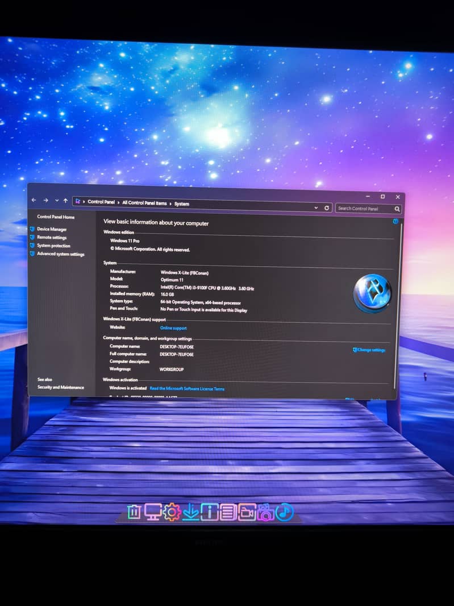Select the Computer name DESKTOP-7EUFO6E value
Screen dimensions: 454x606
pyautogui.click(x=177, y=347)
